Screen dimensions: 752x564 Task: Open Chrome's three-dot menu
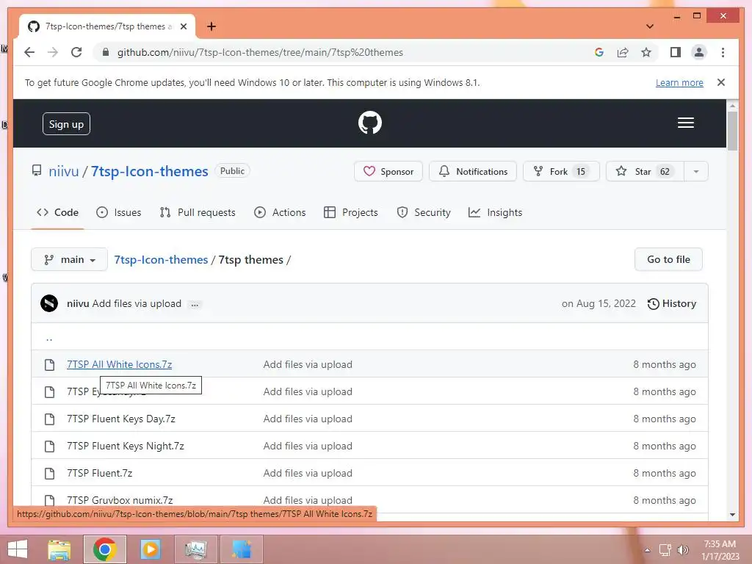723,52
